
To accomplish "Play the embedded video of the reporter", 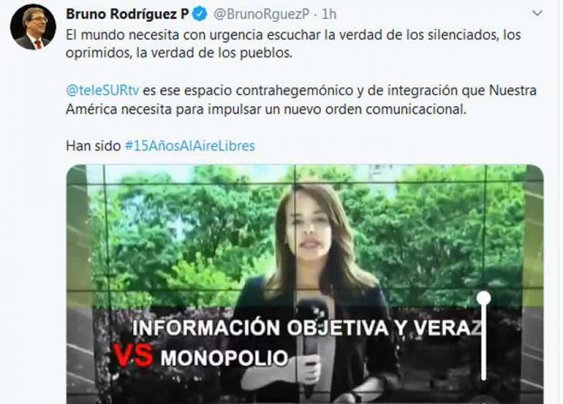I will 305,284.
